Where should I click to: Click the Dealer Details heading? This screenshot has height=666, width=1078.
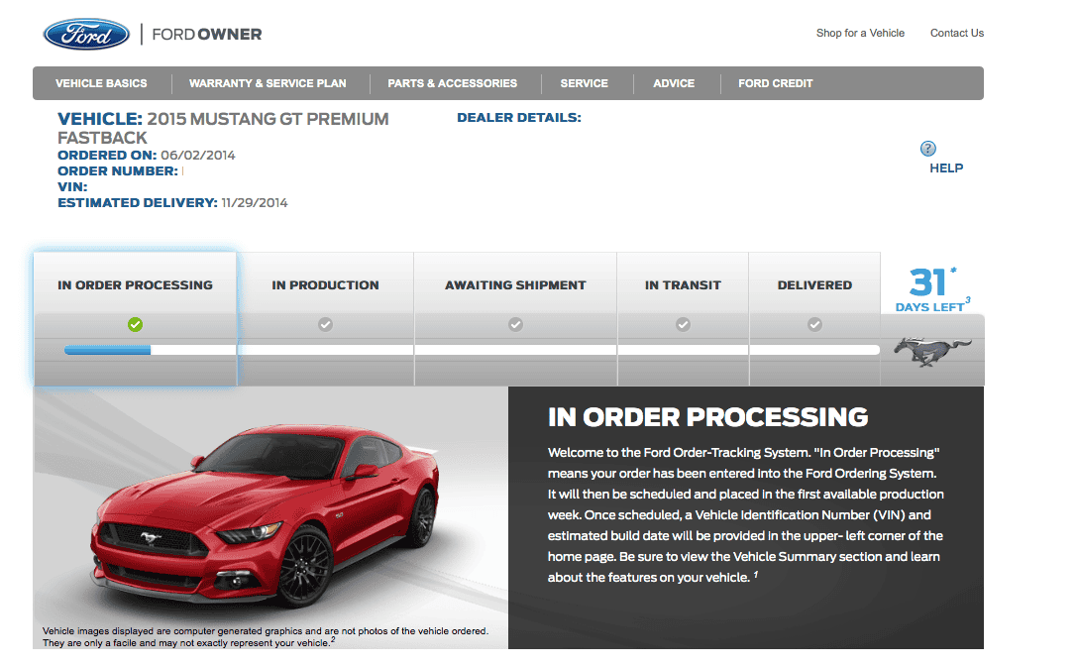pos(519,118)
